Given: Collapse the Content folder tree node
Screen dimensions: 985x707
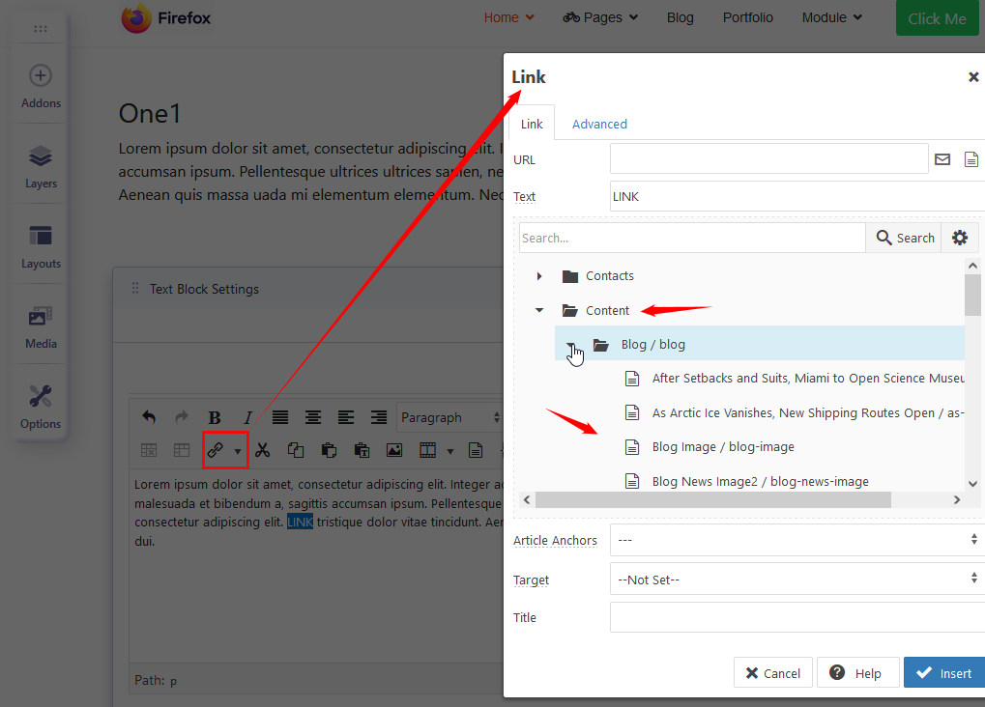Looking at the screenshot, I should click(539, 311).
